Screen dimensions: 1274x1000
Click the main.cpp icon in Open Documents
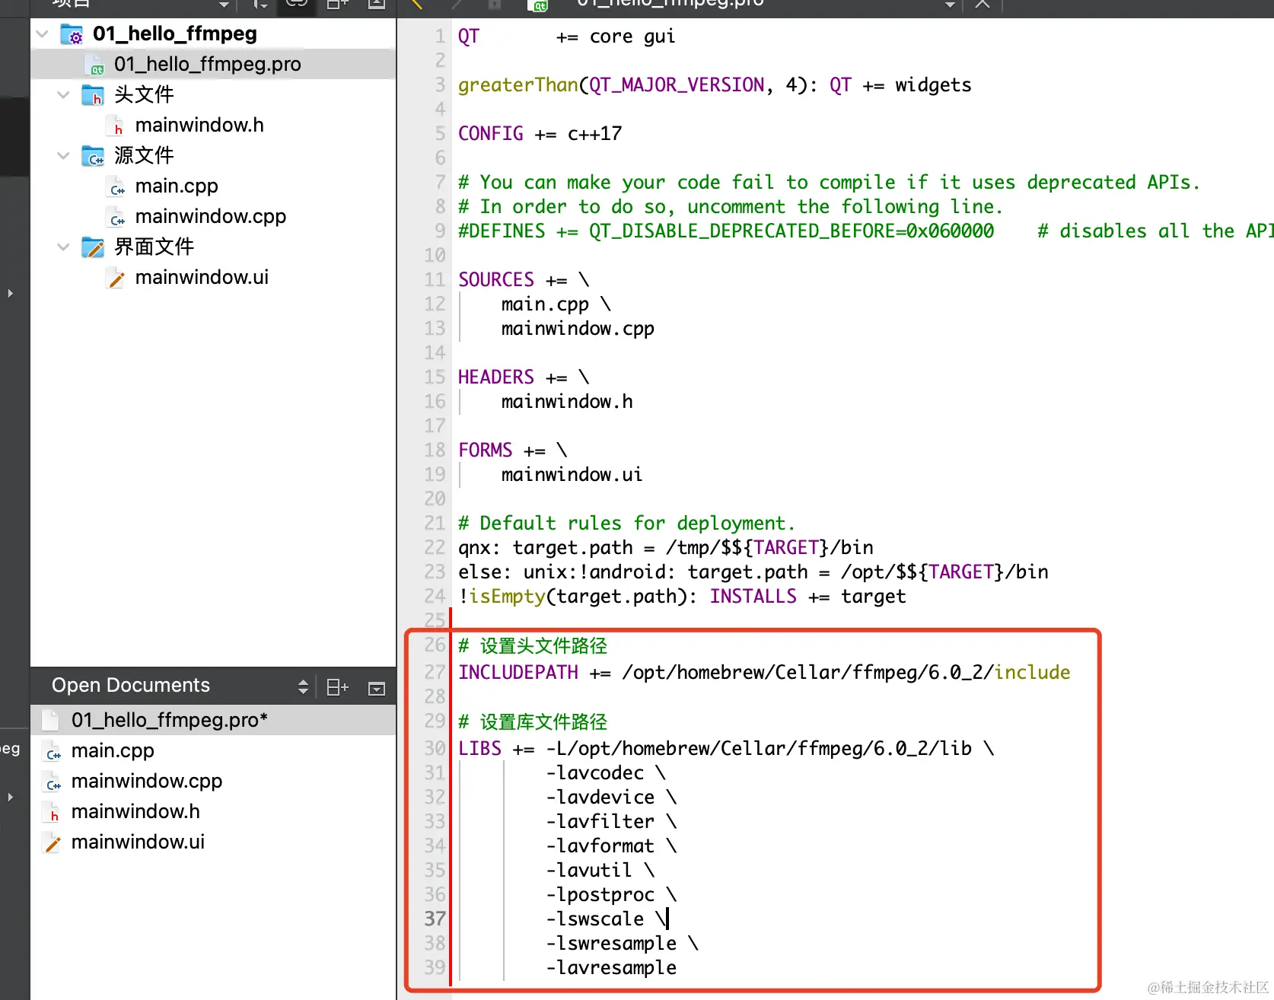[x=52, y=751]
